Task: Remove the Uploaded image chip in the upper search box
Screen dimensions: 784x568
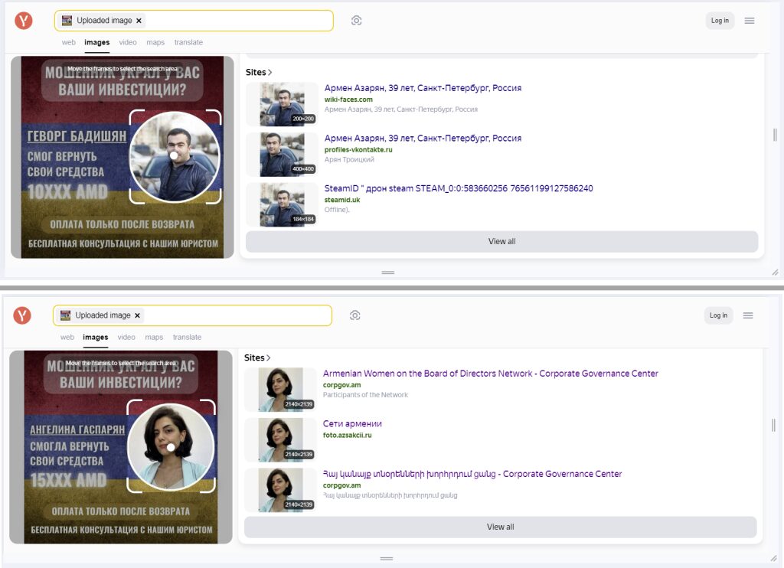Action: click(x=139, y=21)
